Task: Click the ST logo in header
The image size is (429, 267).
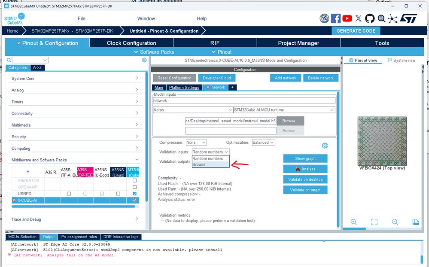Action: (x=408, y=18)
